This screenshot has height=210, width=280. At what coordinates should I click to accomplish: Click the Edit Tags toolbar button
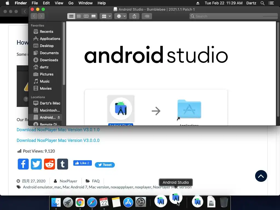point(147,16)
